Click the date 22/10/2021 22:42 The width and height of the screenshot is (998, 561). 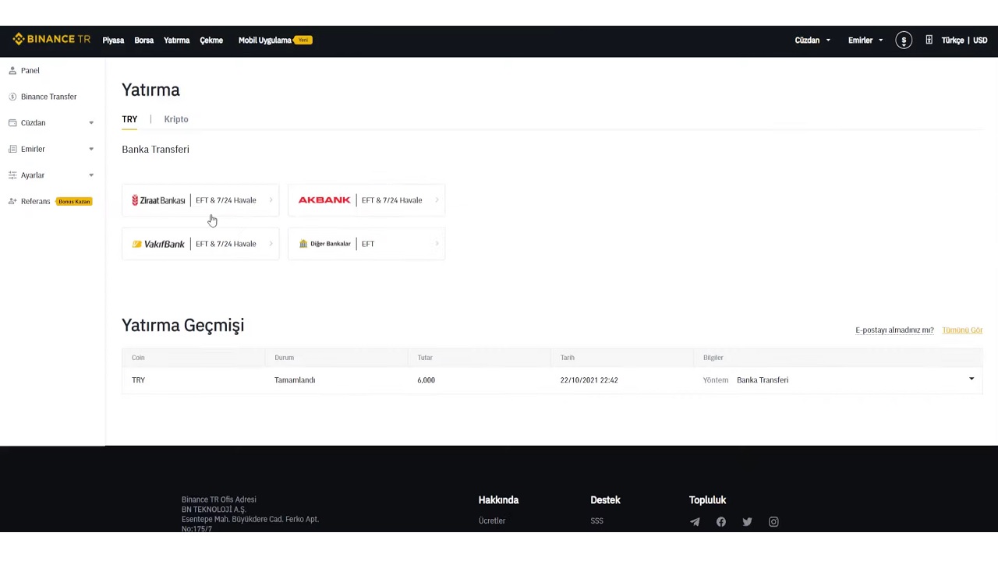(589, 380)
